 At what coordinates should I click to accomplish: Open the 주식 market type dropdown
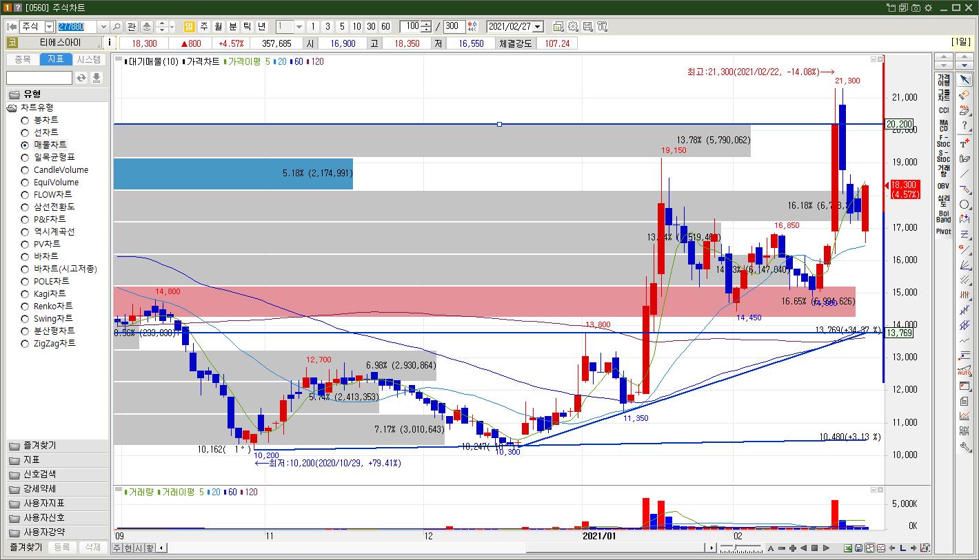(x=49, y=26)
